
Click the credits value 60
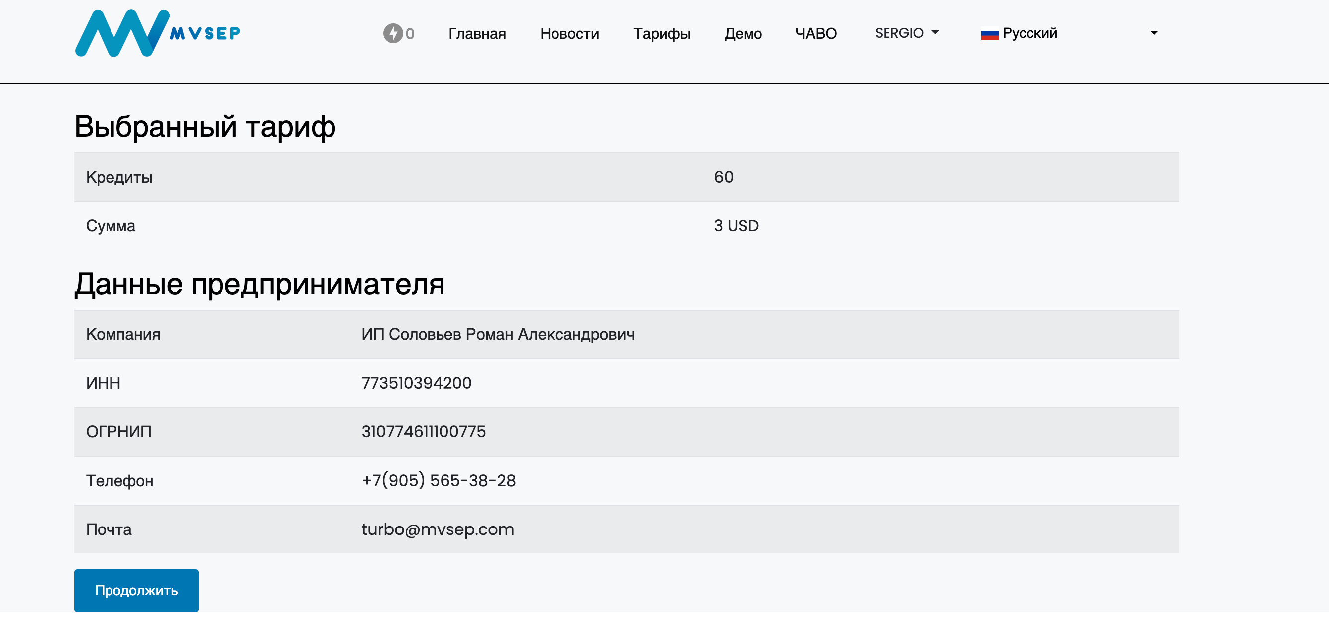(723, 177)
